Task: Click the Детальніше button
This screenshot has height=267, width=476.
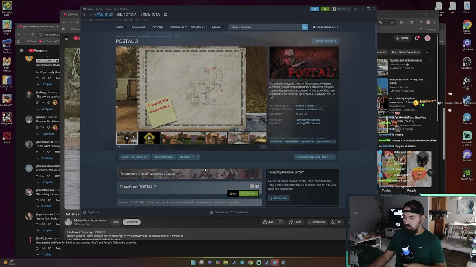Action: click(279, 198)
